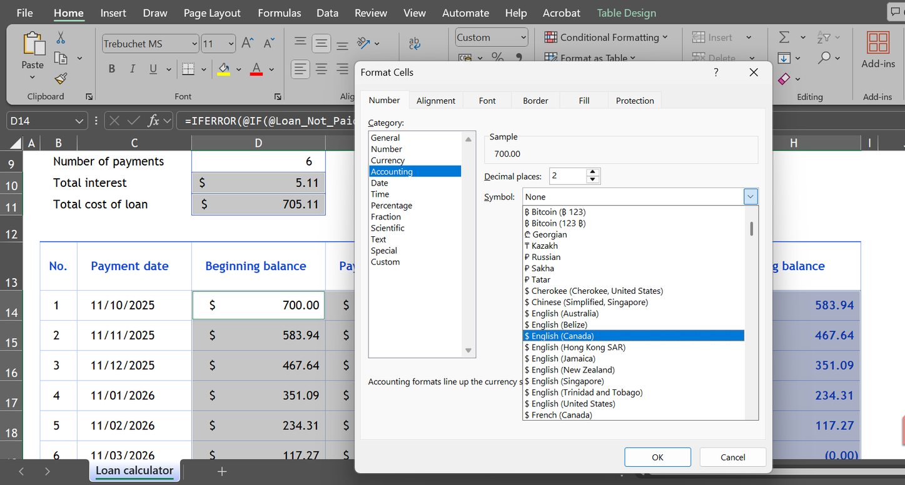Click the Cancel button
This screenshot has width=905, height=485.
[x=732, y=457]
